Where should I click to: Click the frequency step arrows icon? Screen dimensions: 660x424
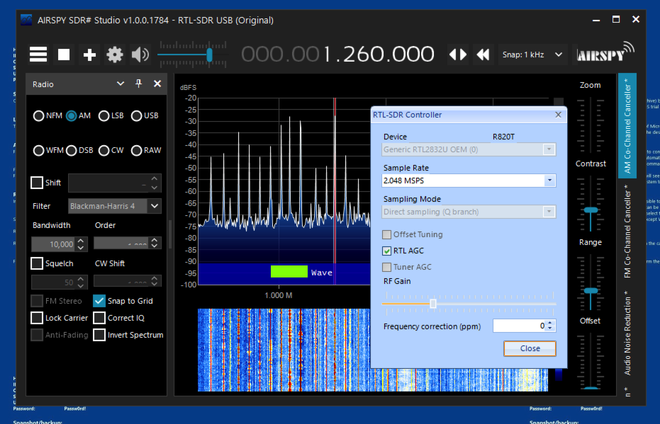coord(458,55)
